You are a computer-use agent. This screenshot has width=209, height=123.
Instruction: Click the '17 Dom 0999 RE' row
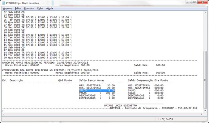pos(14,50)
